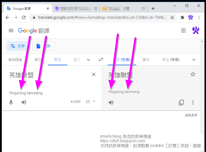This screenshot has width=206, height=152.
Task: Select 英文 as target language
Action: click(146, 60)
